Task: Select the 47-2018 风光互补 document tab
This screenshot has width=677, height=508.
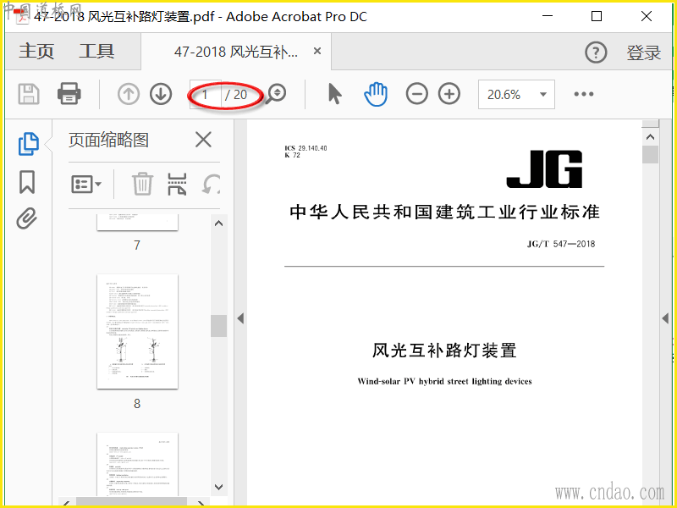Action: [236, 52]
